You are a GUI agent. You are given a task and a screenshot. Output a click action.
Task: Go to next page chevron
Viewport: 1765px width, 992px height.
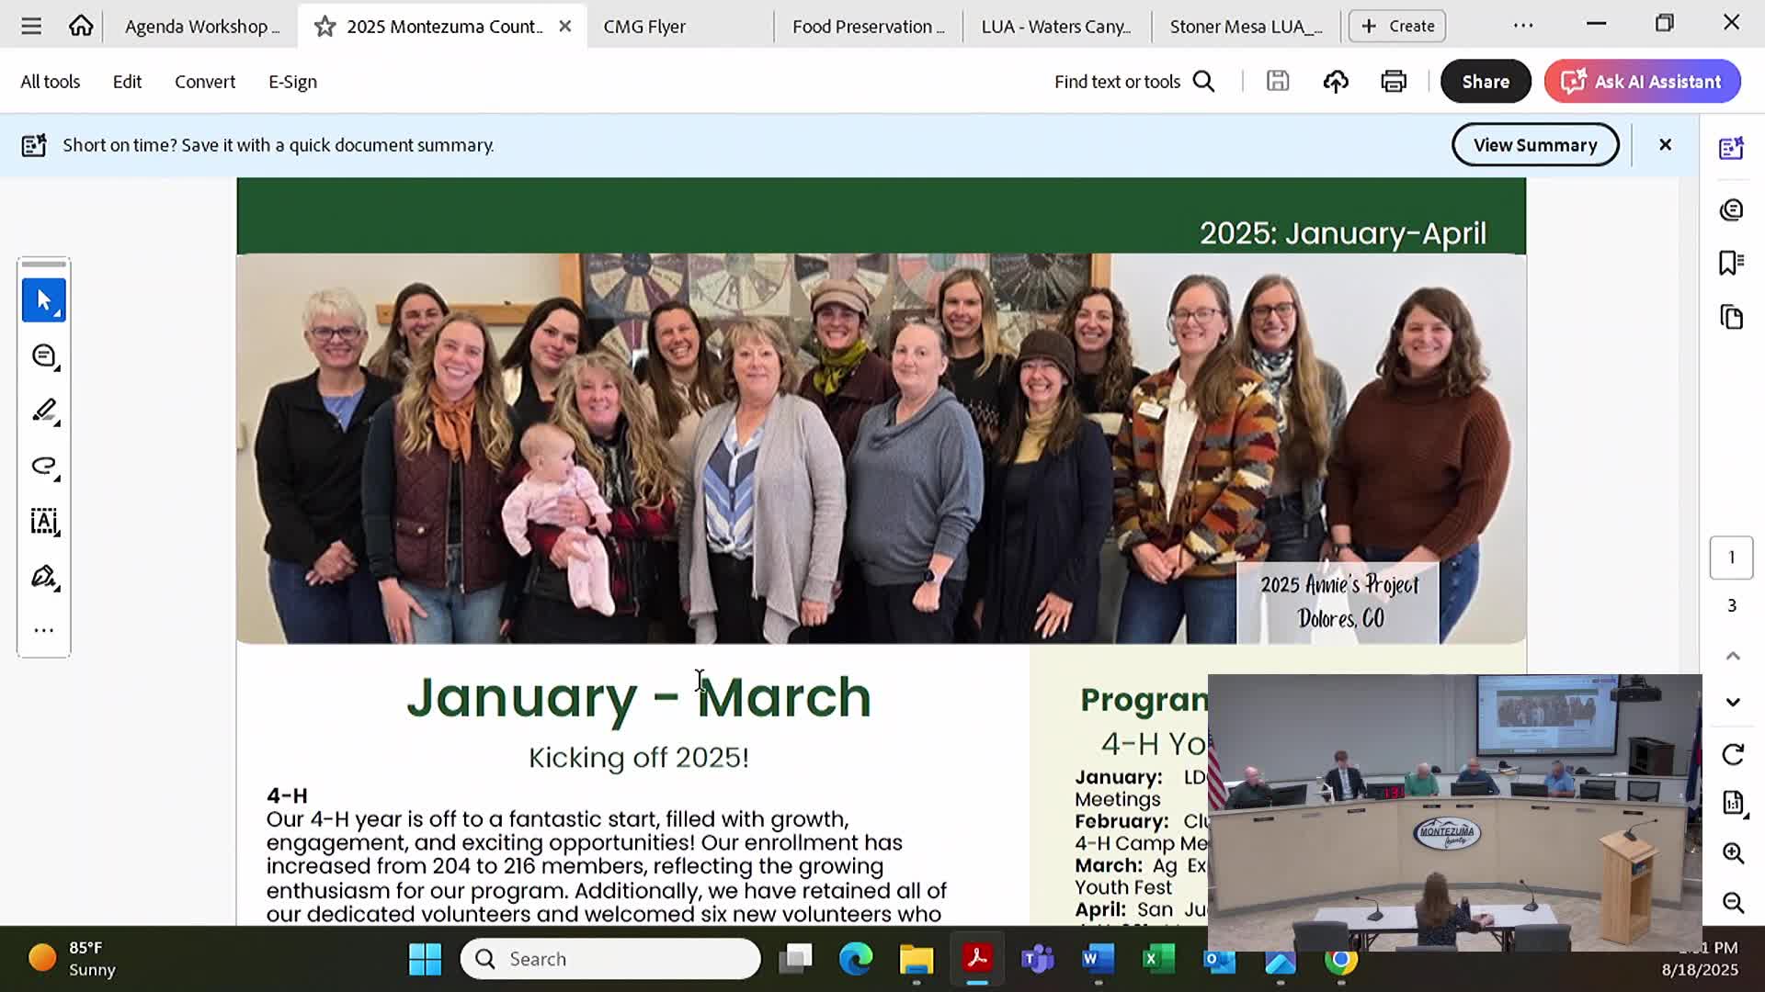(x=1733, y=703)
